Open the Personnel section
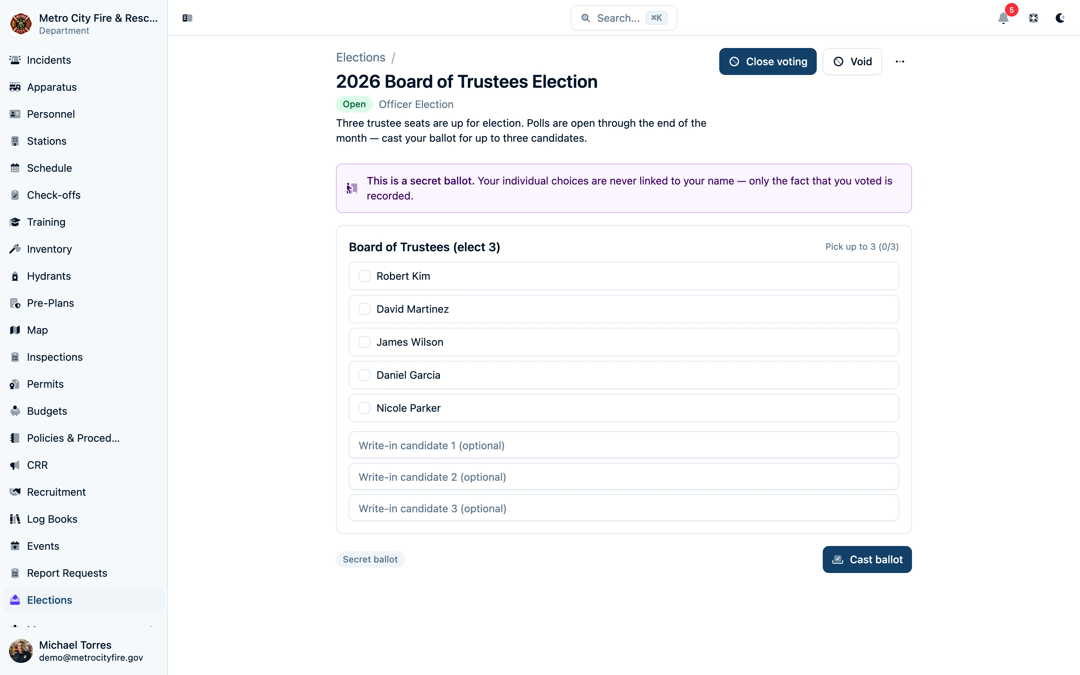Image resolution: width=1080 pixels, height=675 pixels. pyautogui.click(x=84, y=114)
